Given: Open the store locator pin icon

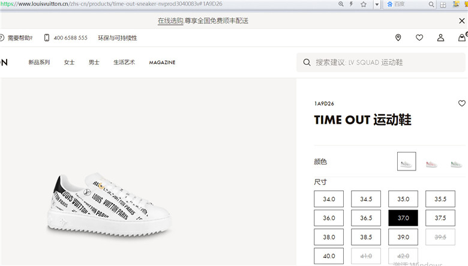Looking at the screenshot, I should (398, 38).
